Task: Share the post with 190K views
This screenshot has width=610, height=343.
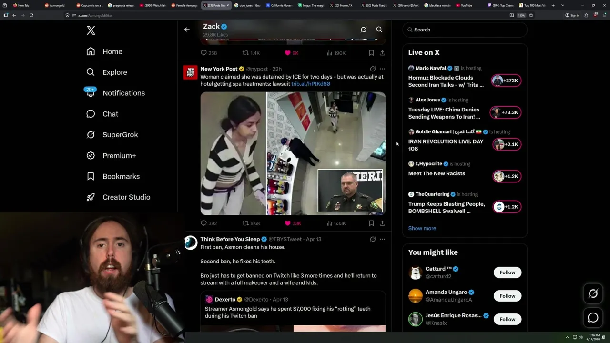Action: [382, 53]
